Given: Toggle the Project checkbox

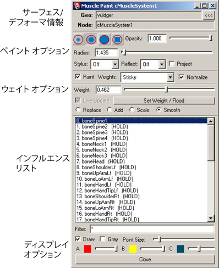Looking at the screenshot, I should (x=172, y=64).
